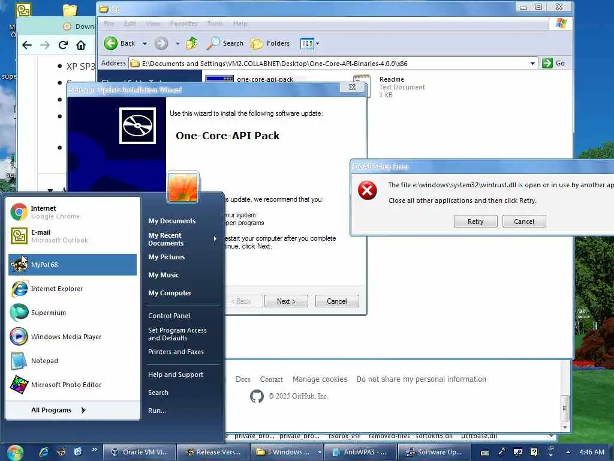Switch to Oracle VM taskbar button
Screen dimensions: 614x461
[x=139, y=452]
